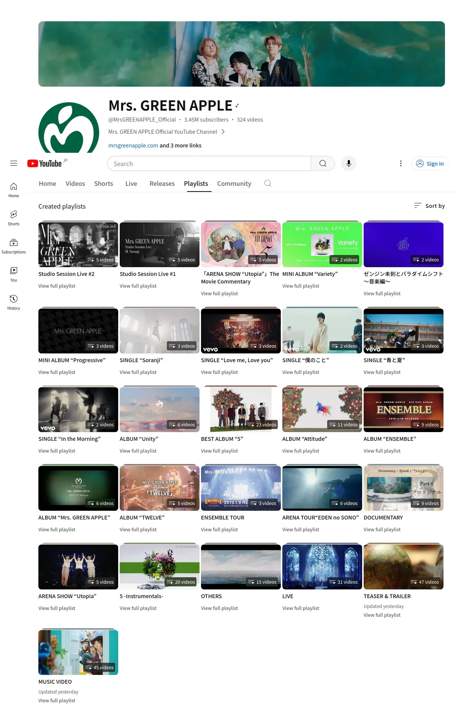Screen dimensions: 456x719
Task: Click the channel banner image
Action: (242, 54)
